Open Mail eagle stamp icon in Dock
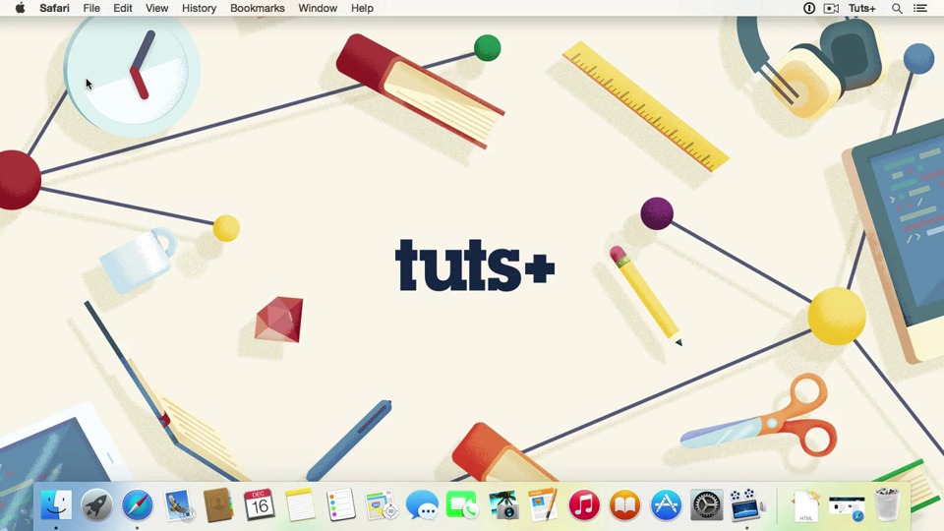 point(178,504)
